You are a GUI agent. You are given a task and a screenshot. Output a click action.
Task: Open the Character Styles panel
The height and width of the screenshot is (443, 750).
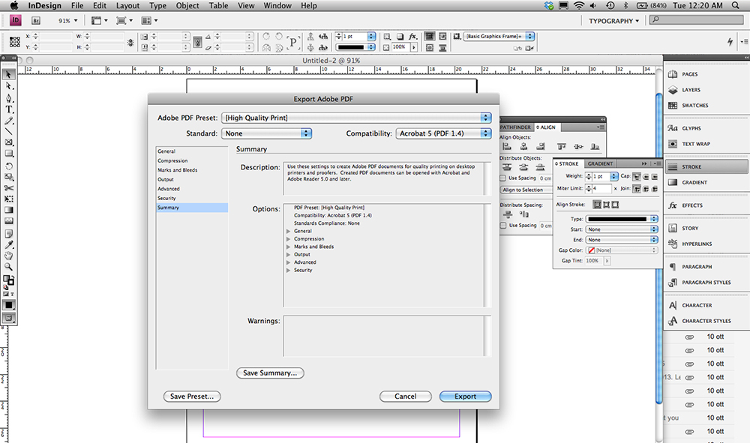point(706,321)
